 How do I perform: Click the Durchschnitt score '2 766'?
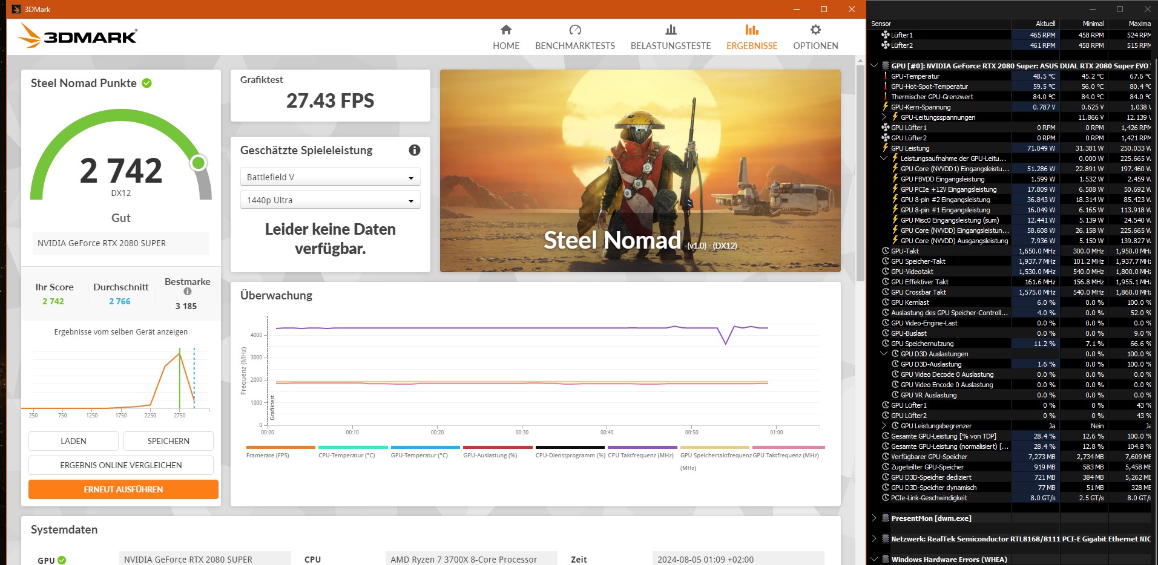pos(120,301)
